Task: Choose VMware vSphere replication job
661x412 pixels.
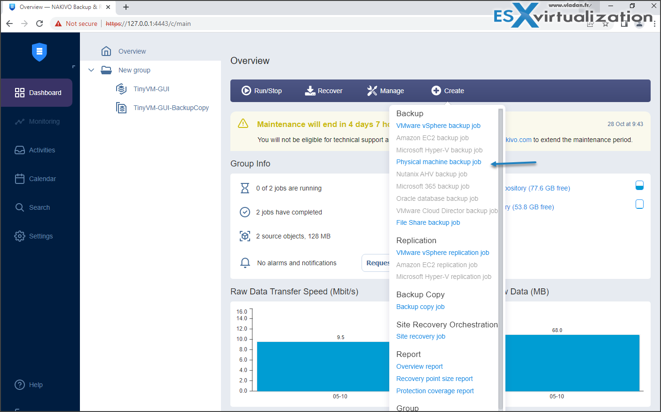Action: pyautogui.click(x=442, y=253)
